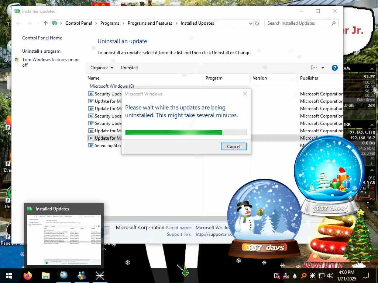
Task: Go up one level with Up arrow
Action: (x=45, y=23)
